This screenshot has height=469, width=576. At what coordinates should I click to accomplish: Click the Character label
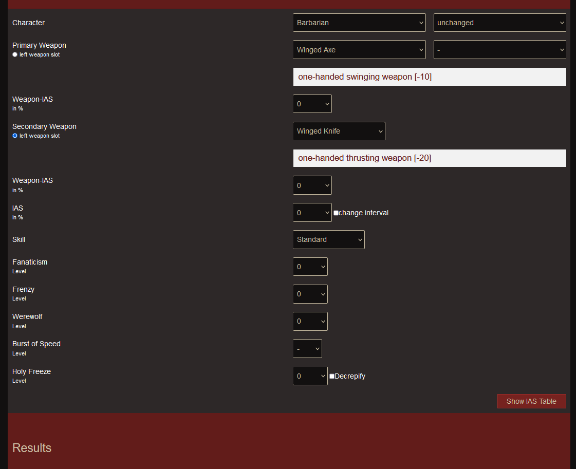coord(29,23)
